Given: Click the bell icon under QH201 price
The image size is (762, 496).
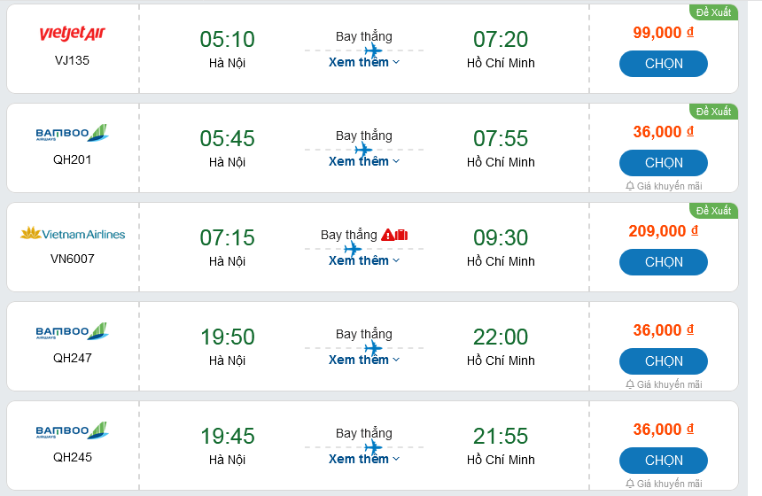Looking at the screenshot, I should click(x=630, y=186).
